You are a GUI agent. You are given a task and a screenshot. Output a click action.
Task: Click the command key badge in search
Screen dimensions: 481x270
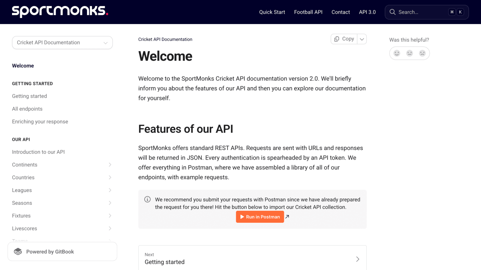click(452, 12)
